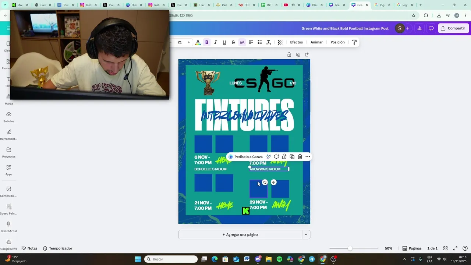Open Discord from the taskbar
471x265 pixels.
pyautogui.click(x=258, y=259)
